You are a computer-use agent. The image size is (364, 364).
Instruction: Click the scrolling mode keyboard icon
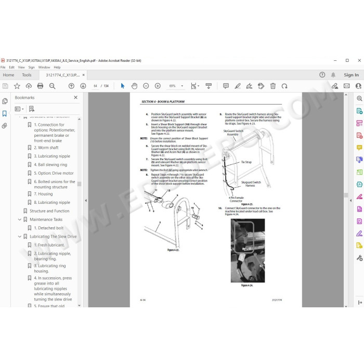click(209, 86)
